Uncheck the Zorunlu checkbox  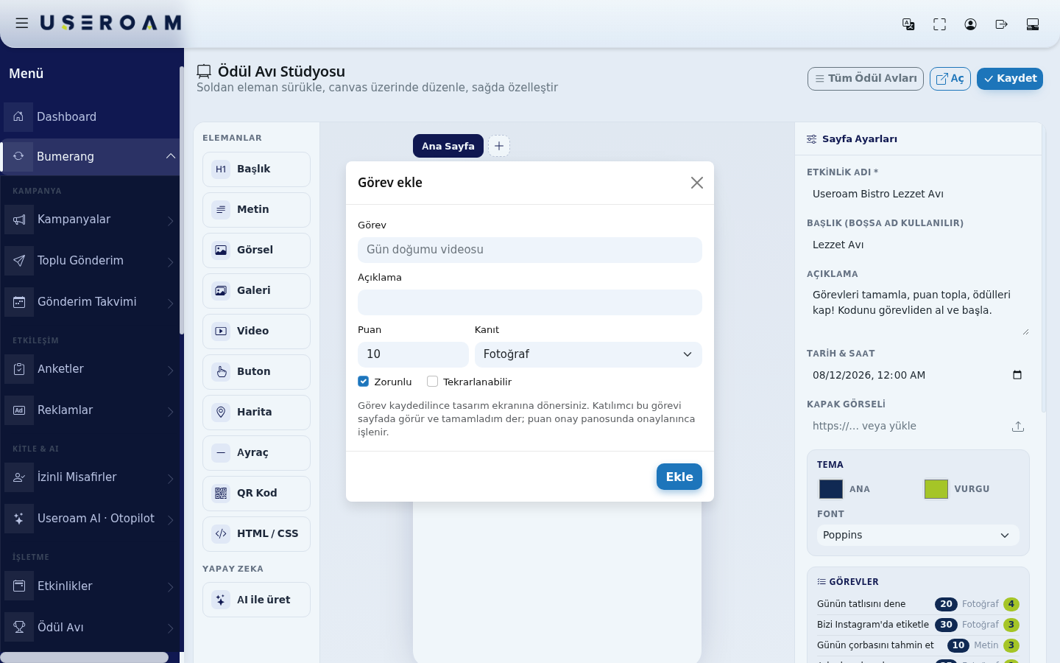tap(363, 382)
